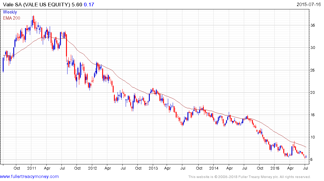
Task: Click the 2013 year axis label
Action: pos(153,168)
